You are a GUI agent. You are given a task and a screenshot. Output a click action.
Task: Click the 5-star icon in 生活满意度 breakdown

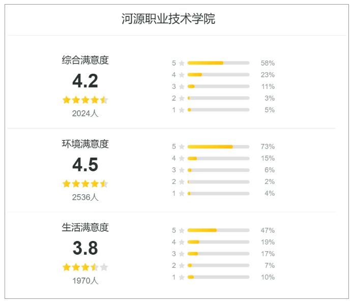[x=182, y=231]
